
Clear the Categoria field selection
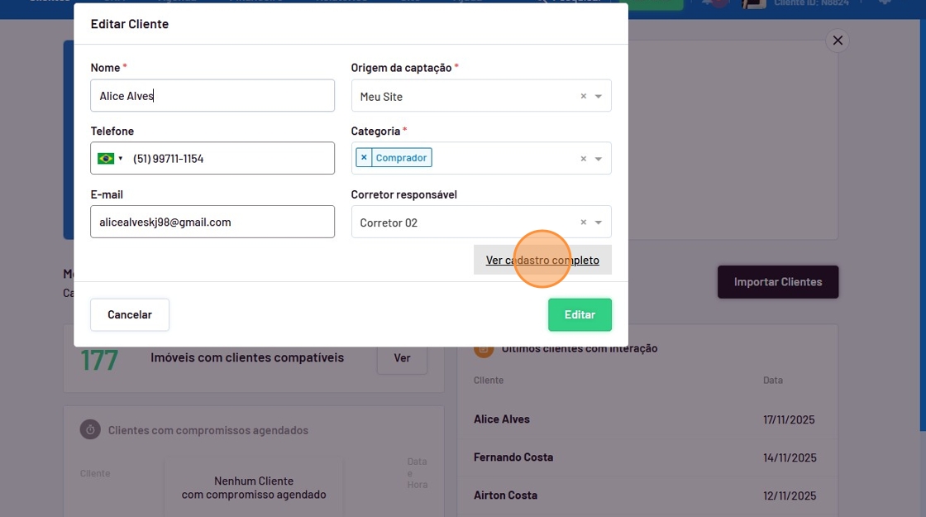point(583,159)
